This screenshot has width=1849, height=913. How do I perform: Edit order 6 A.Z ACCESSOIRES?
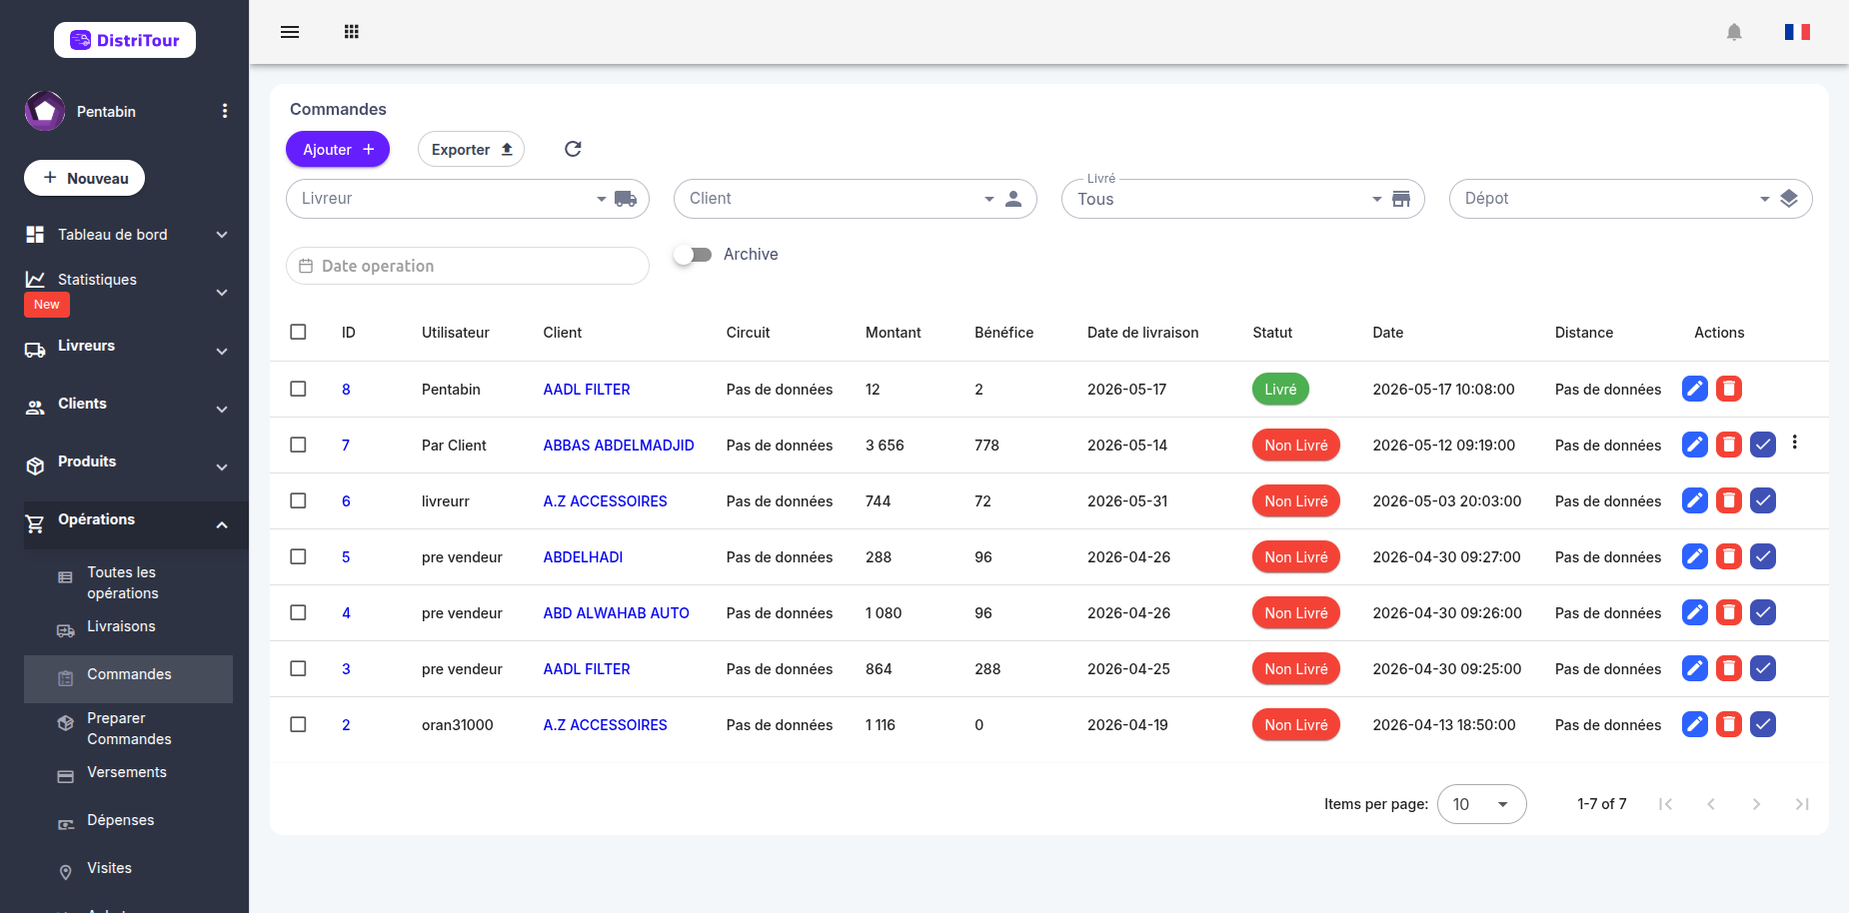[x=1695, y=500]
